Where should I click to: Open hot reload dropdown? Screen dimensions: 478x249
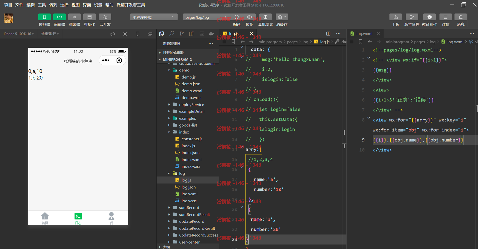click(x=50, y=34)
